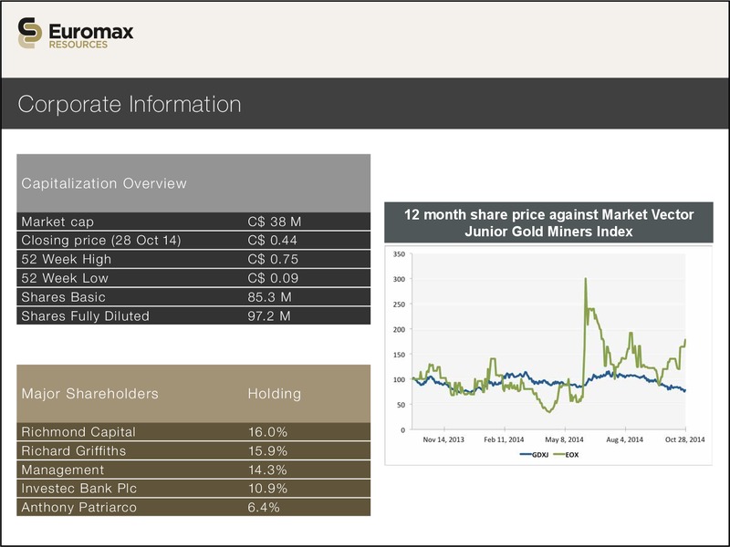Click the Major Shareholders header
The image size is (730, 547).
pos(89,394)
